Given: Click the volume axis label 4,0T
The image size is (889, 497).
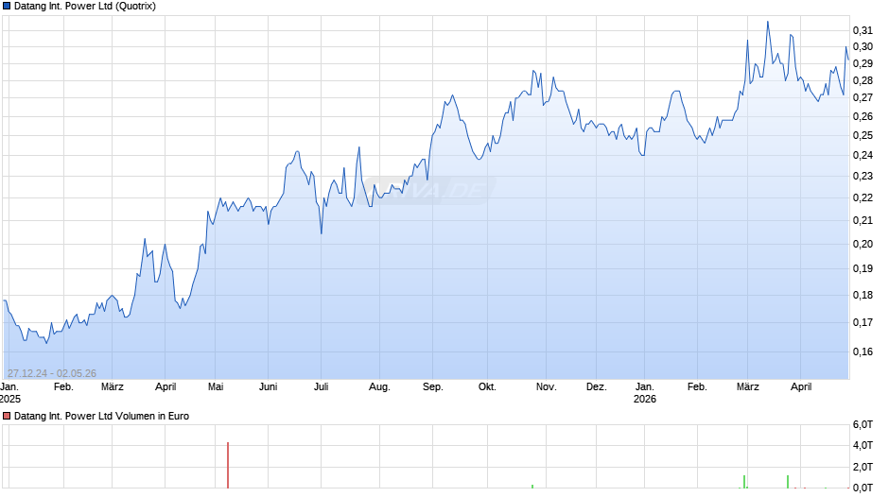Looking at the screenshot, I should 863,445.
